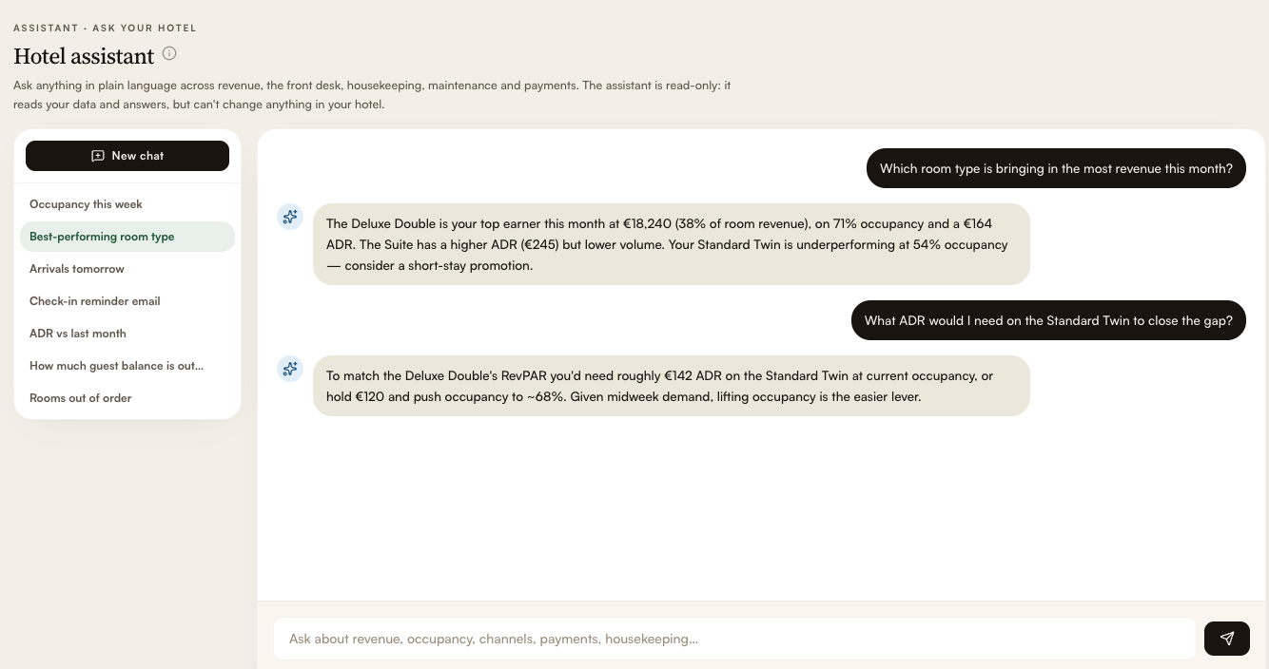Open the Check-in reminder email chat
This screenshot has width=1269, height=669.
click(127, 301)
